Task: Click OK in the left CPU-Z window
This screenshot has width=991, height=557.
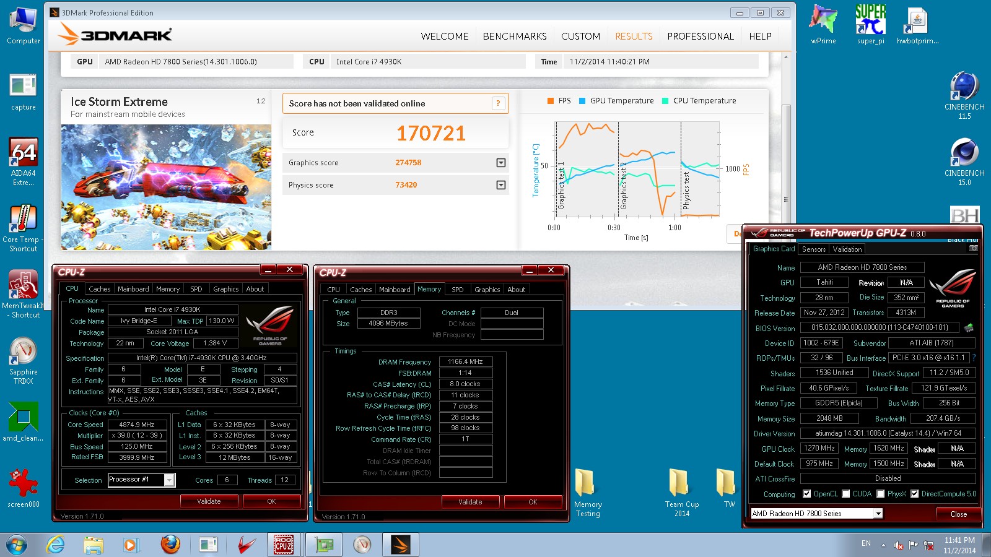Action: [x=271, y=501]
